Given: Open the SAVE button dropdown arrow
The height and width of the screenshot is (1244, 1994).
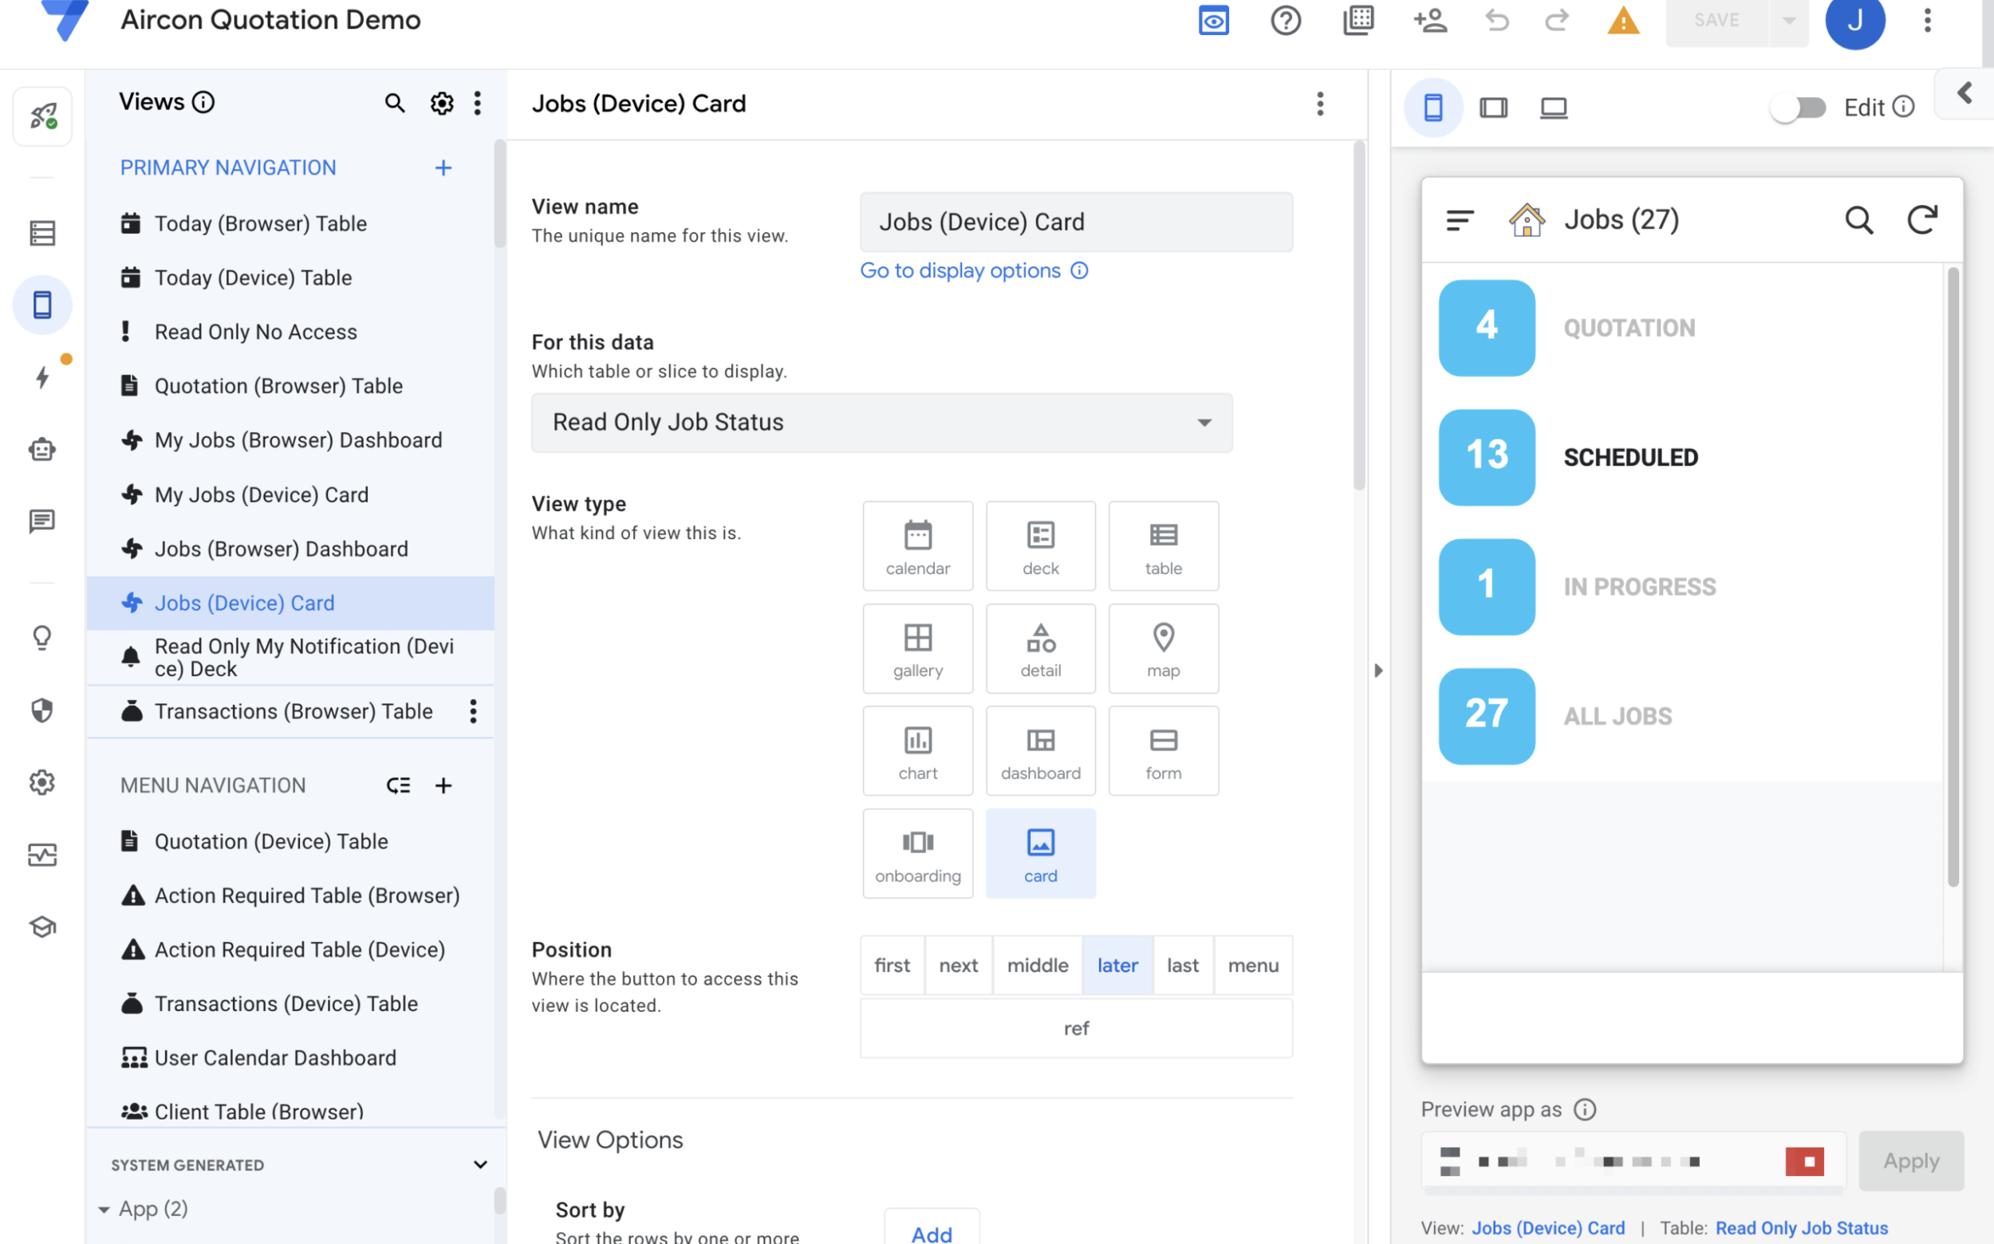Looking at the screenshot, I should pyautogui.click(x=1789, y=21).
